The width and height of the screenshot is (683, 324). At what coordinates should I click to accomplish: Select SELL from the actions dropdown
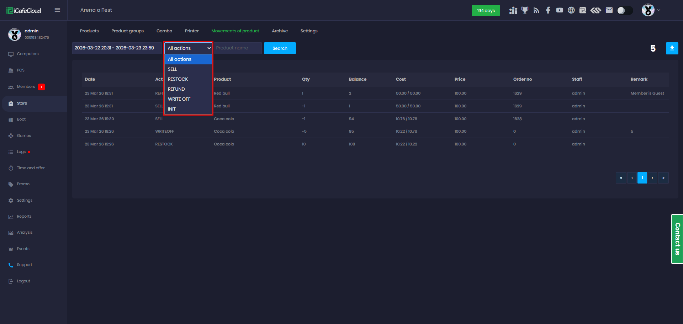[173, 69]
